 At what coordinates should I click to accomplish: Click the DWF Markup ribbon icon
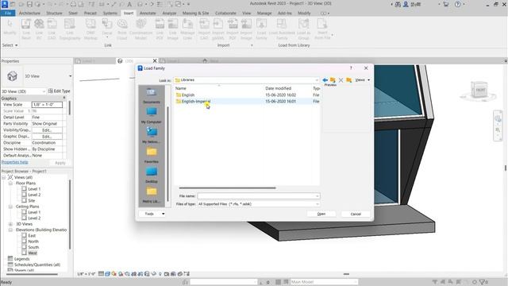pos(90,29)
